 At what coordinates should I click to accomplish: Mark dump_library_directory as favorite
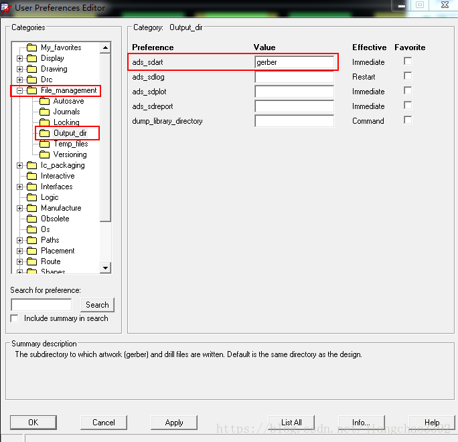pos(408,120)
